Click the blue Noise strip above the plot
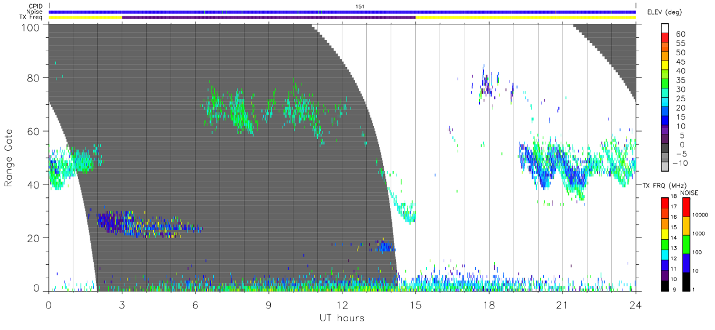Viewport: 715px width, 330px height. [342, 12]
